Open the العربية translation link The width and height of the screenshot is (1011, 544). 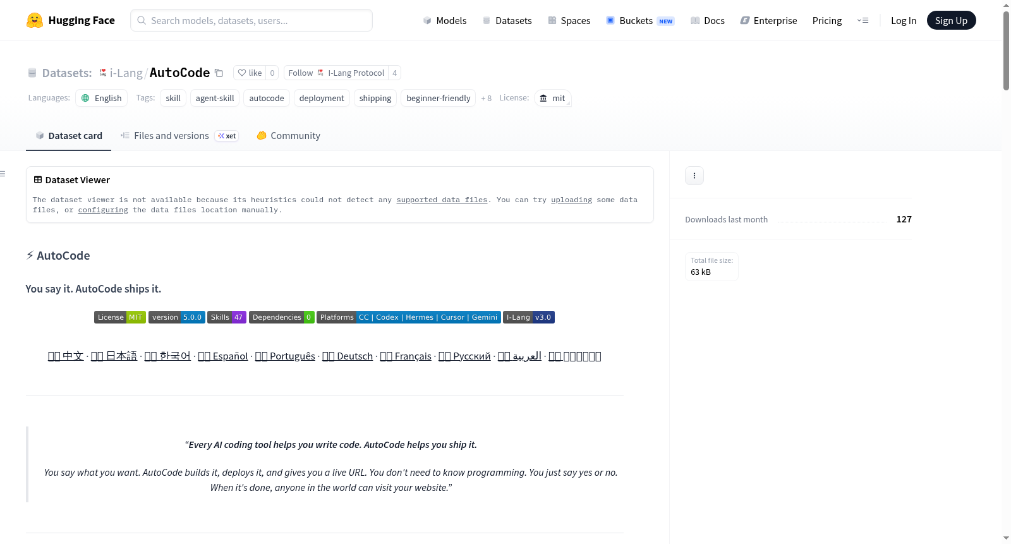click(519, 356)
